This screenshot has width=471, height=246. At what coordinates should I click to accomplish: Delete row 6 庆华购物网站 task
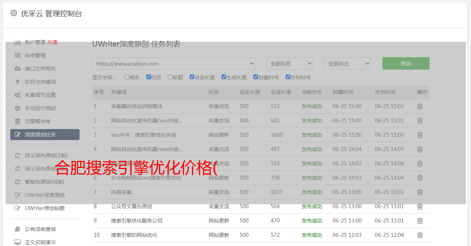pyautogui.click(x=420, y=178)
